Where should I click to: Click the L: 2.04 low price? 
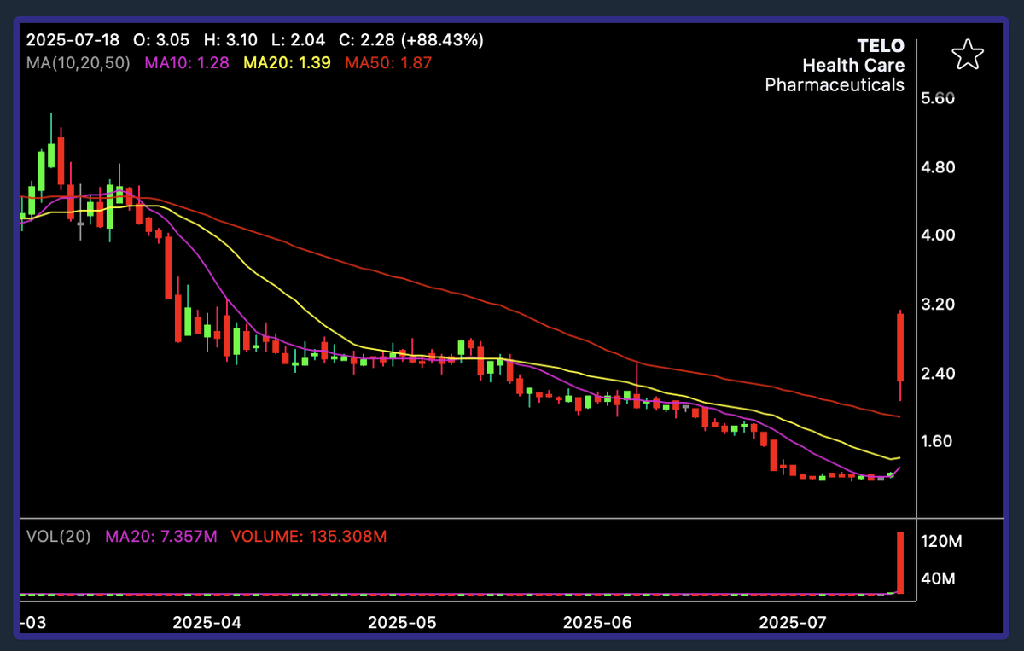pyautogui.click(x=298, y=40)
